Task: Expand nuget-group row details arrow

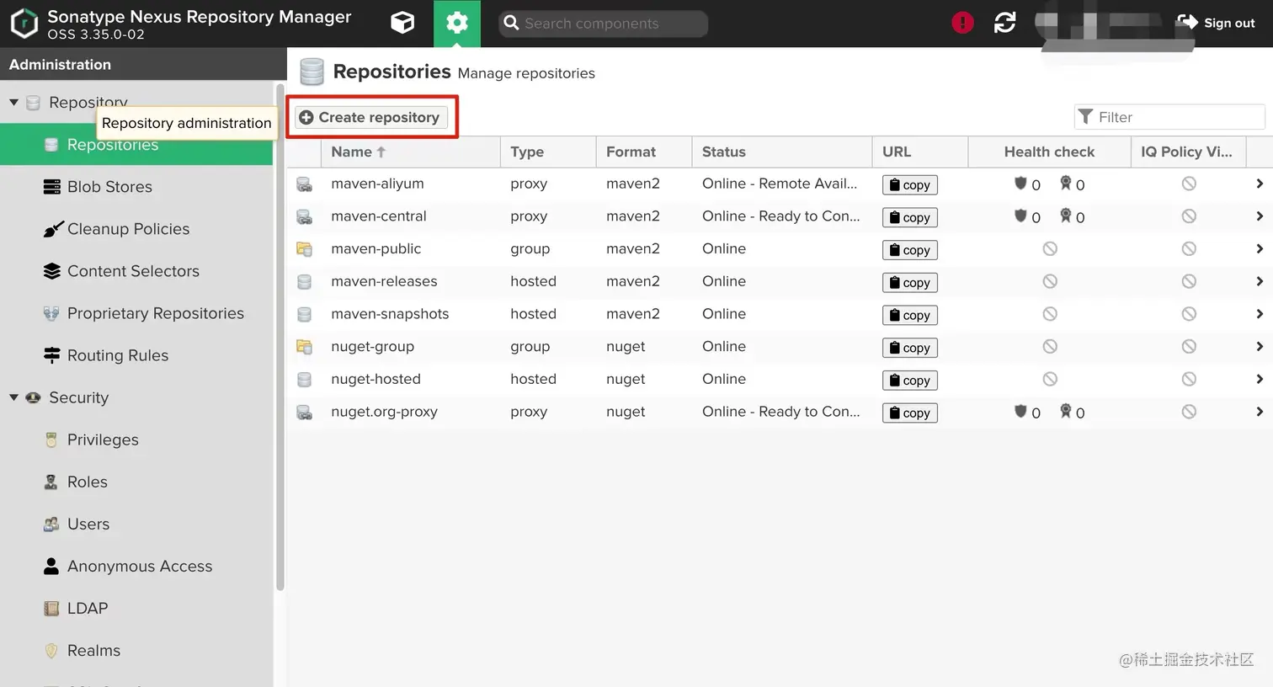Action: coord(1259,347)
